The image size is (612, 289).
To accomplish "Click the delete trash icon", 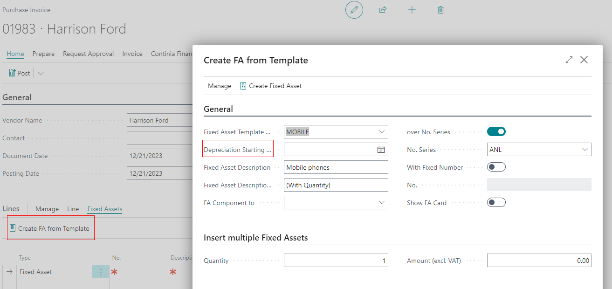I will click(x=440, y=9).
